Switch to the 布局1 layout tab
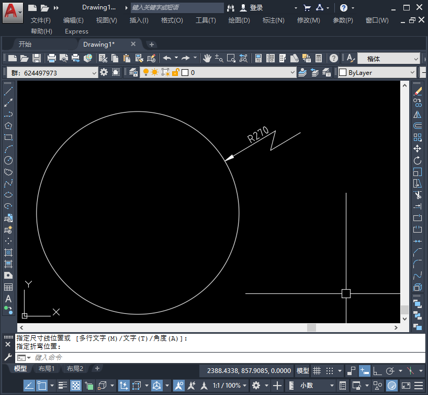 coord(47,368)
